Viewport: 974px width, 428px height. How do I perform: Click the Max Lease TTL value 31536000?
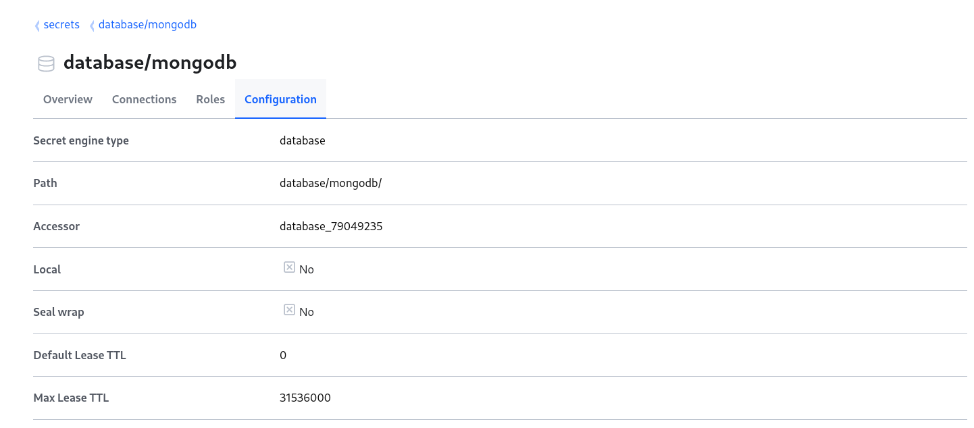[305, 398]
